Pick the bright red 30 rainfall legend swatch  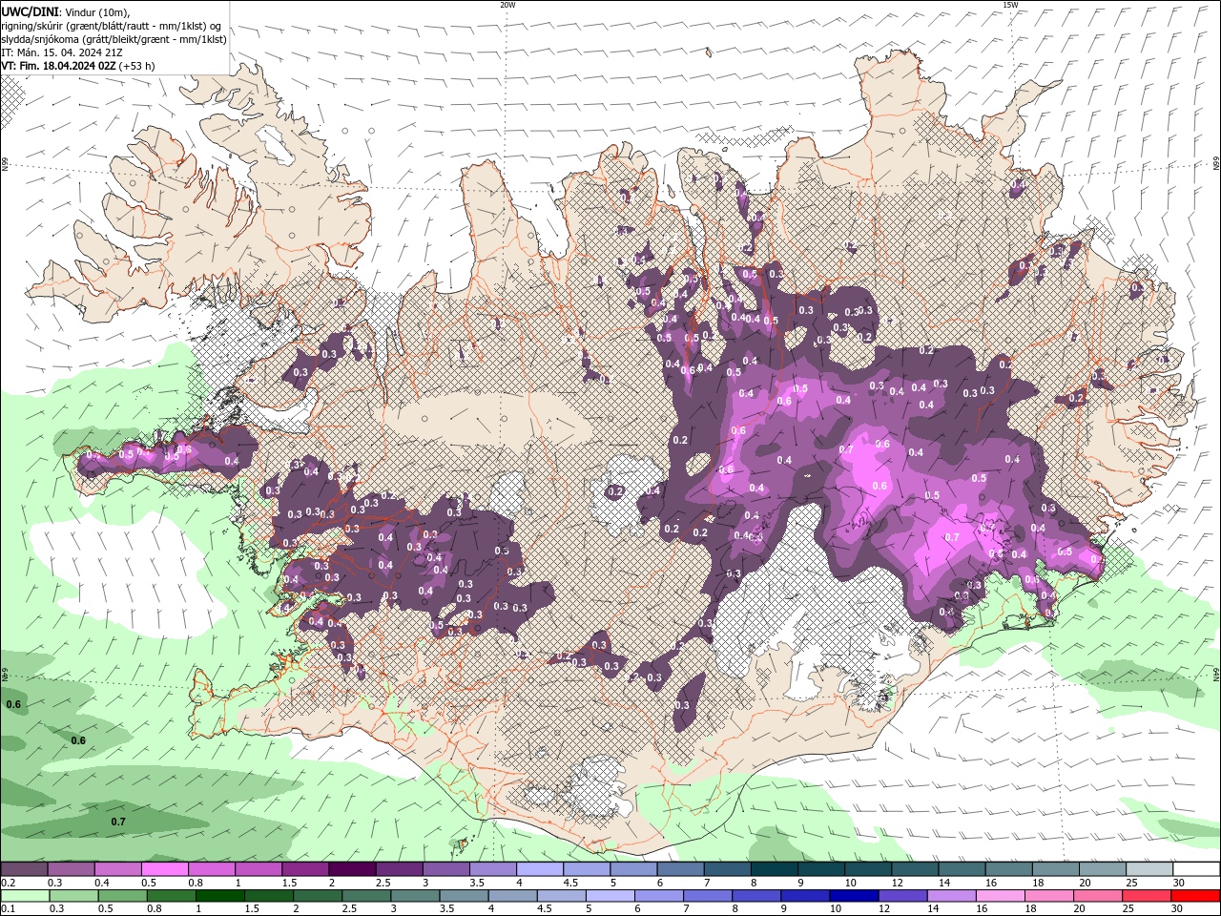(x=1194, y=896)
